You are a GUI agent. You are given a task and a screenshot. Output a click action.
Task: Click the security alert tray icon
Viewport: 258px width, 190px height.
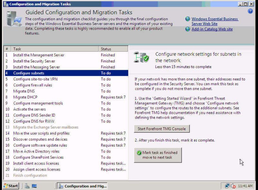233,186
